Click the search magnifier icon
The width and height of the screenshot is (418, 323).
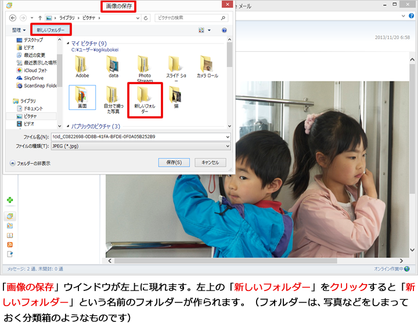tap(223, 18)
